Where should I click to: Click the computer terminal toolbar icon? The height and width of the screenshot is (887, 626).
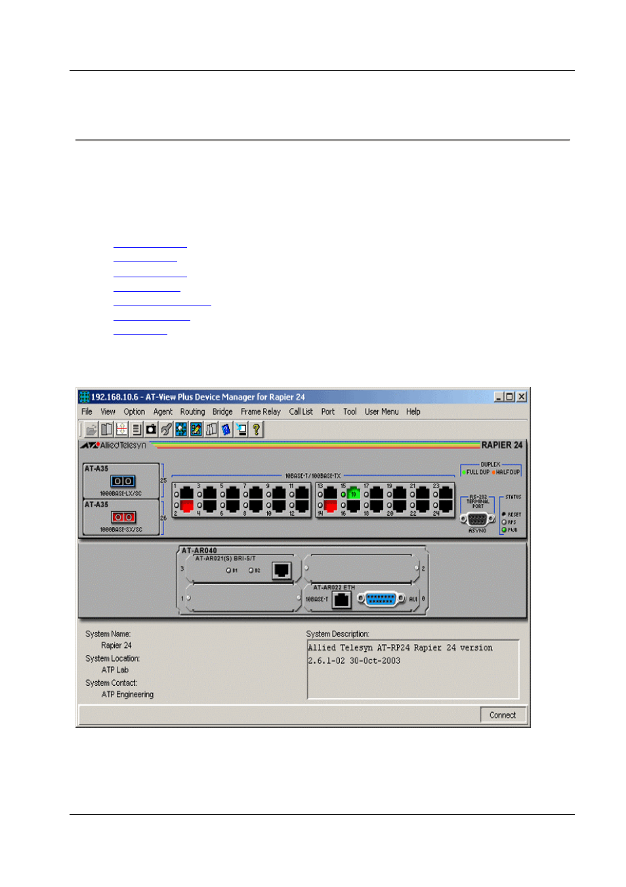[241, 430]
